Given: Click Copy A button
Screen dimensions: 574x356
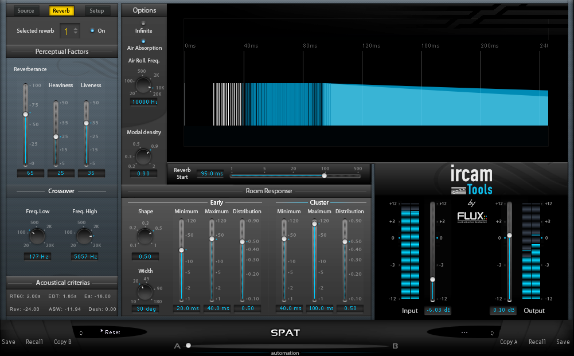Looking at the screenshot, I should [x=509, y=342].
